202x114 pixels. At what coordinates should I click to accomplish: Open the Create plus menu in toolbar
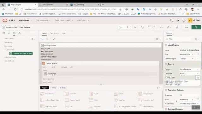(x=162, y=27)
